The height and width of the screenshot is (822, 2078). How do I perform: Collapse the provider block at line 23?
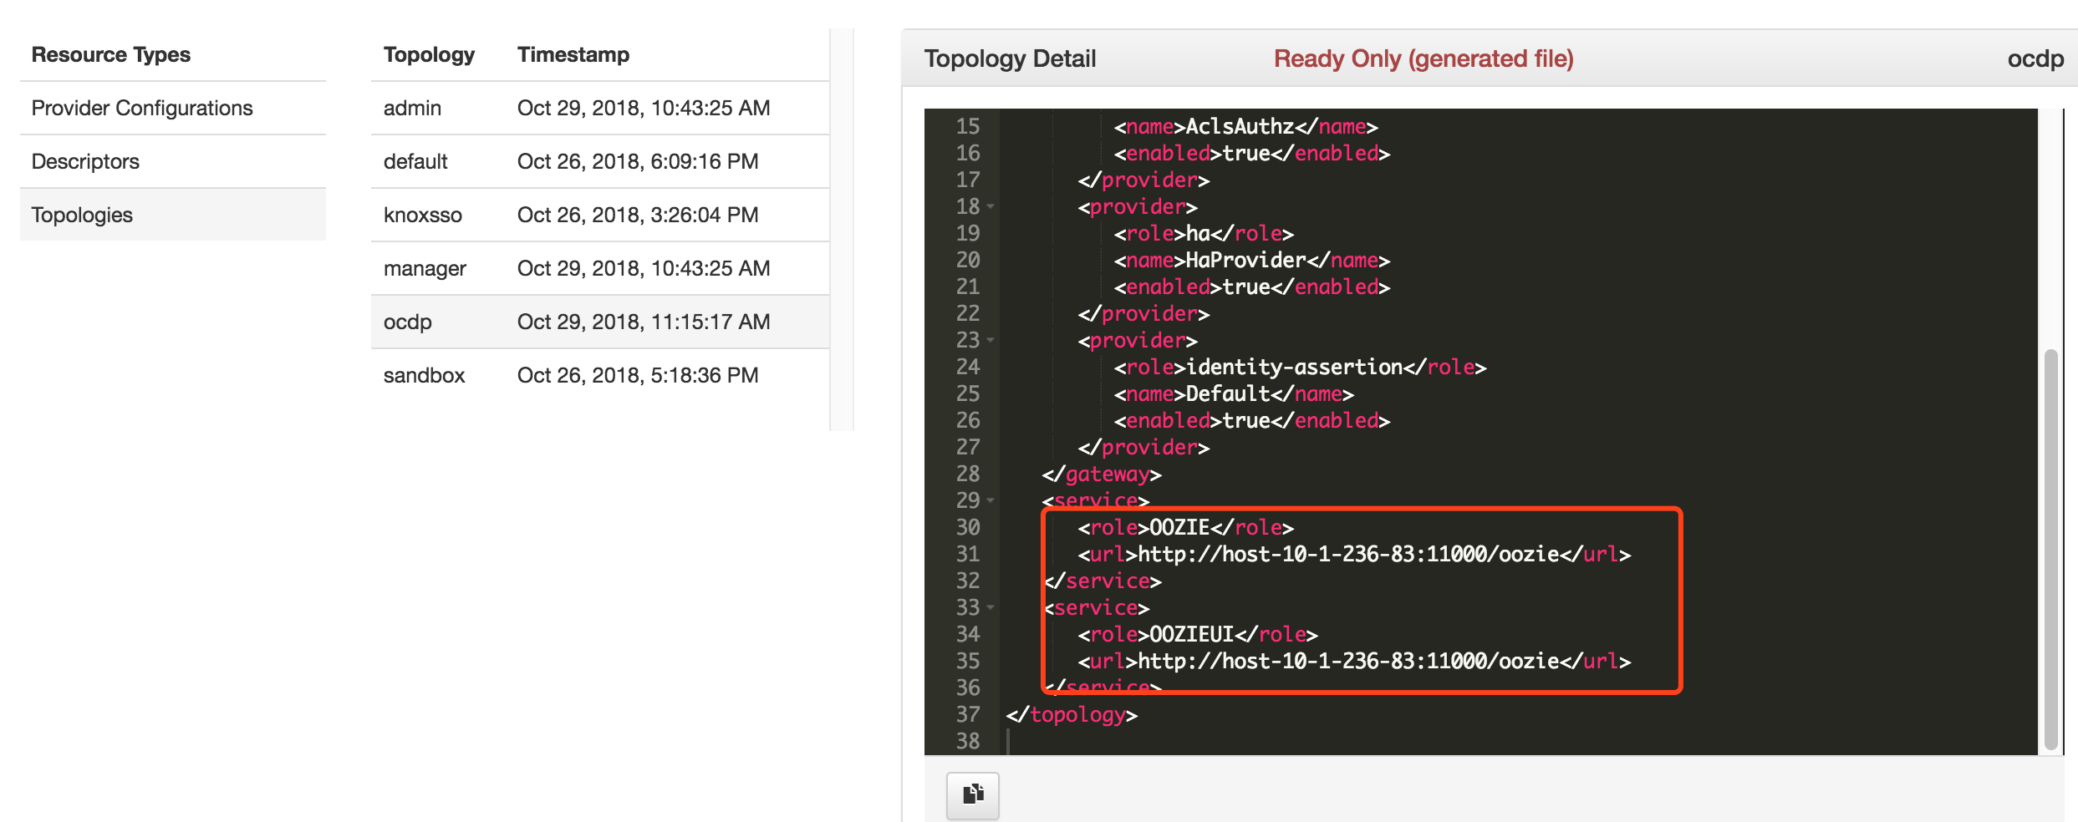click(x=991, y=340)
